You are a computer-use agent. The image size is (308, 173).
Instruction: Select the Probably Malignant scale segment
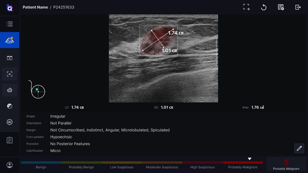pos(243,165)
